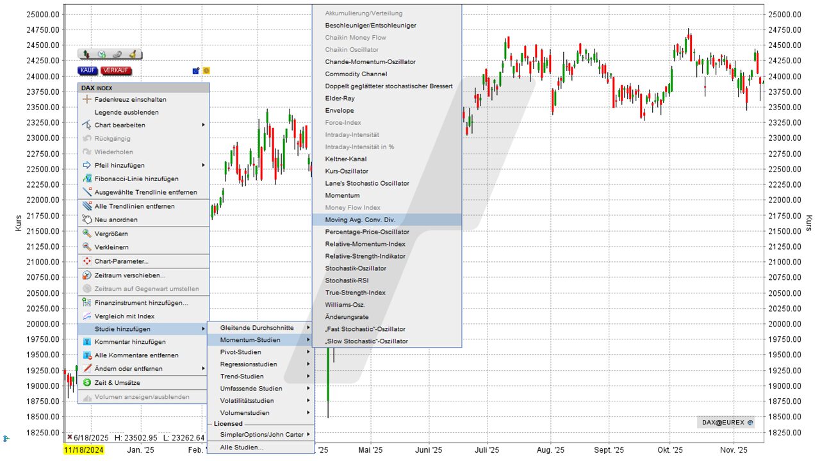
Task: Select the Fadenkreuz crosshair icon
Action: pos(86,99)
